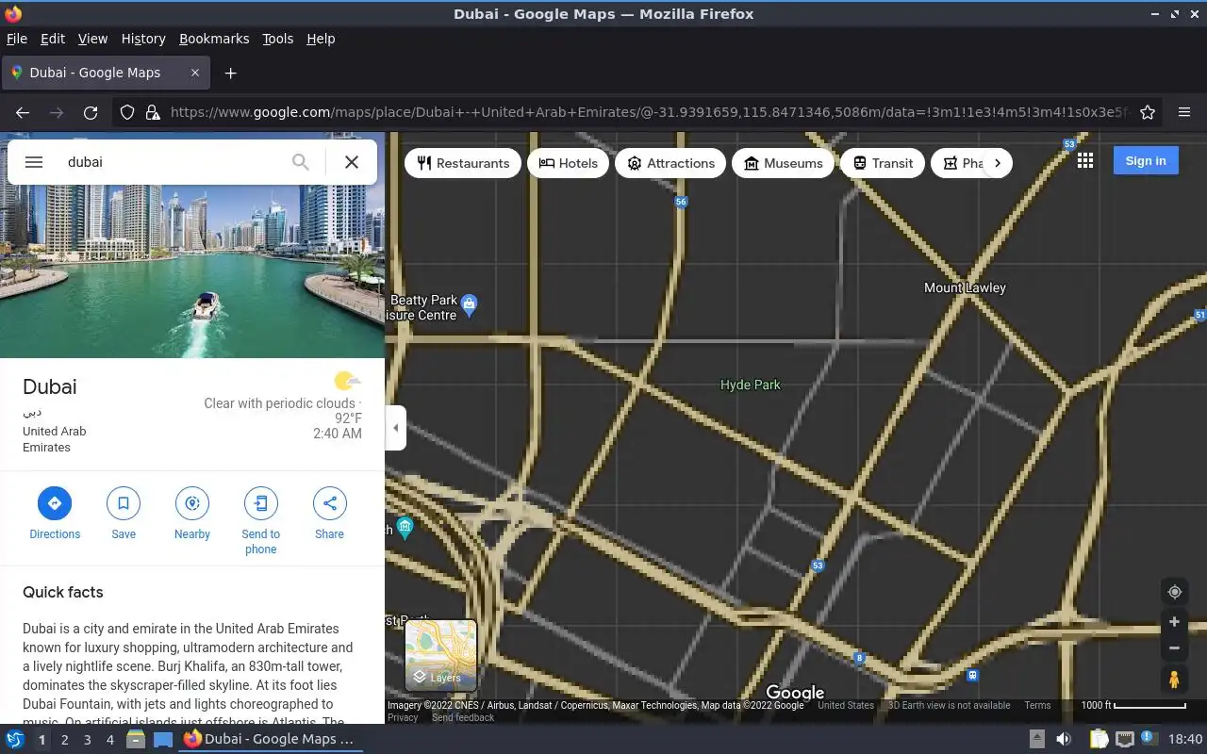Image resolution: width=1207 pixels, height=754 pixels.
Task: Go back to previous page
Action: click(x=23, y=112)
